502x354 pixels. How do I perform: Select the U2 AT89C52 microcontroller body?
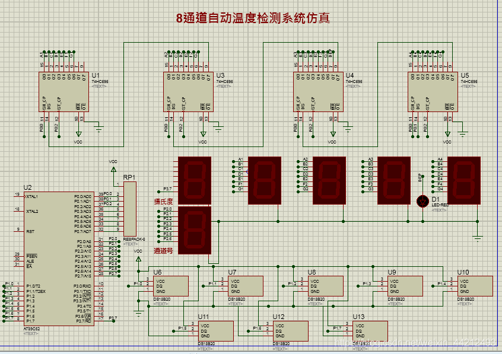pos(59,259)
